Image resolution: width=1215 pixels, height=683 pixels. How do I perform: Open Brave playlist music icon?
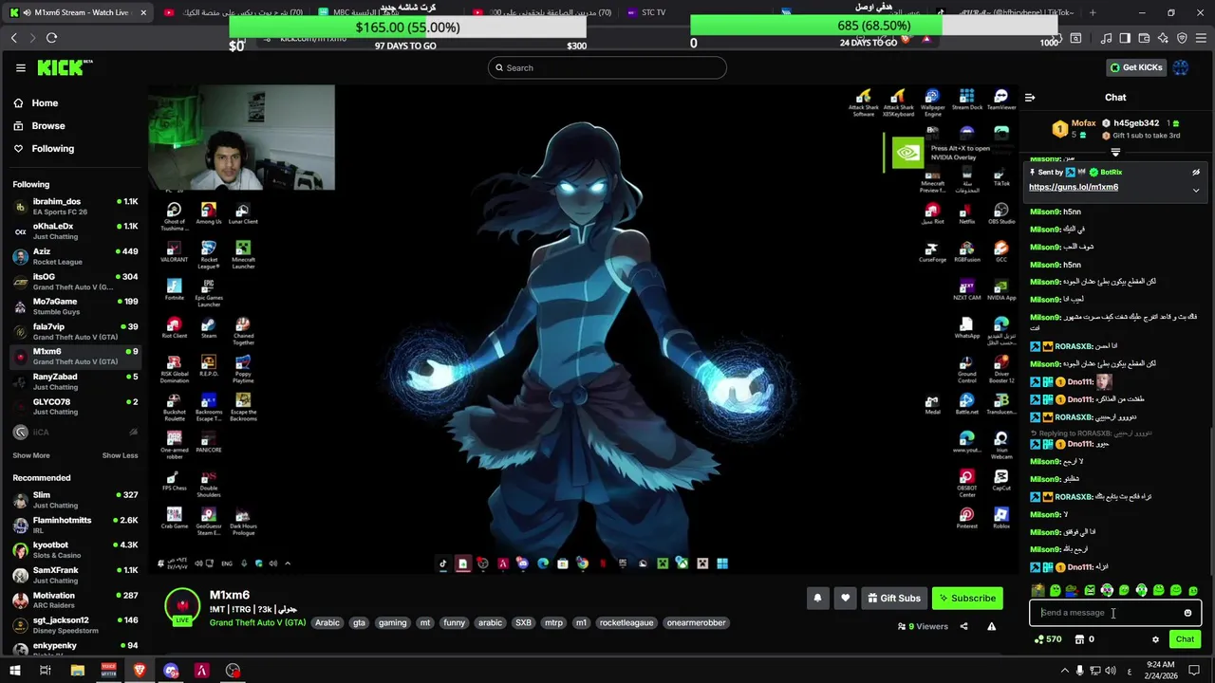click(1106, 38)
